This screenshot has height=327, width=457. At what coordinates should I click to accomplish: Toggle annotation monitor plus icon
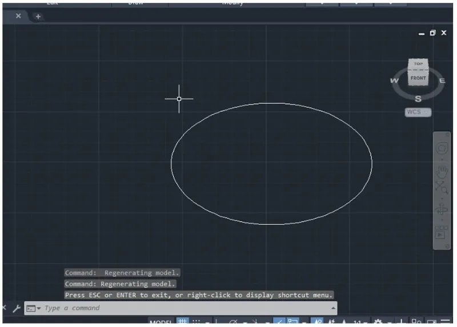(402, 321)
